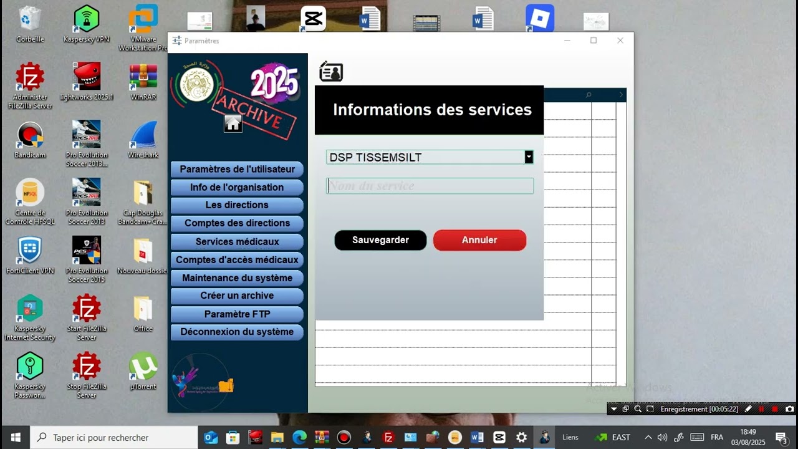
Task: Open Settings gear from the taskbar
Action: click(522, 437)
